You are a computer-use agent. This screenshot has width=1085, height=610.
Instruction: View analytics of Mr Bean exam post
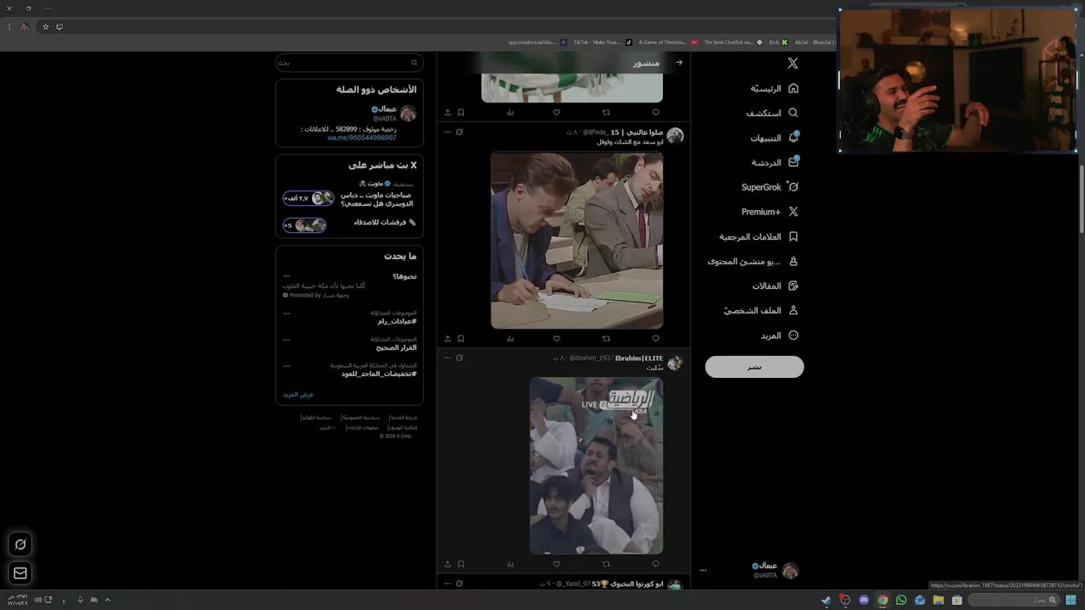[x=510, y=338]
